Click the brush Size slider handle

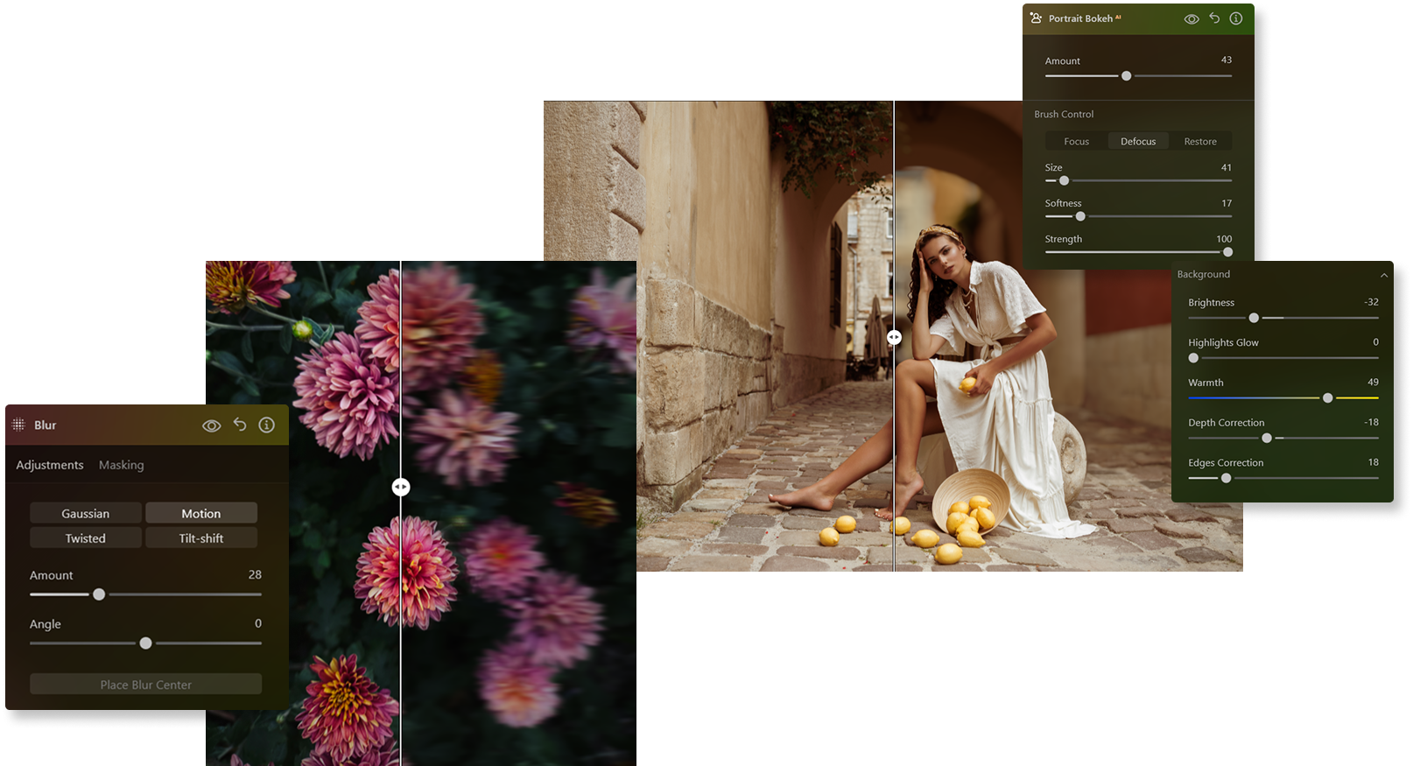coord(1065,180)
